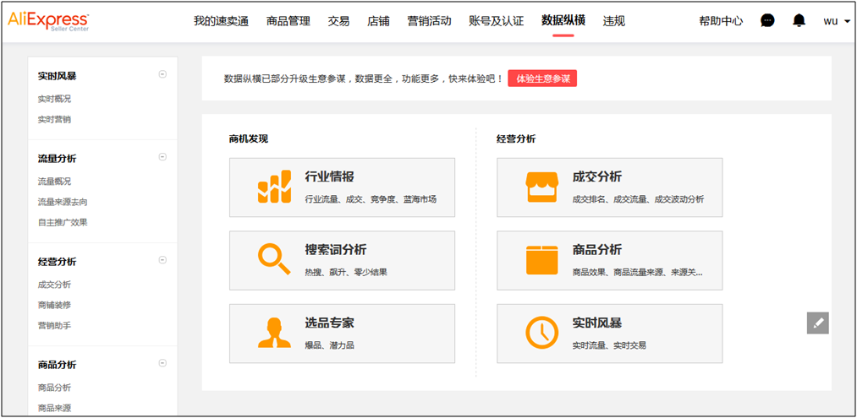Click the floating pencil edit icon
The image size is (857, 418).
tap(817, 323)
